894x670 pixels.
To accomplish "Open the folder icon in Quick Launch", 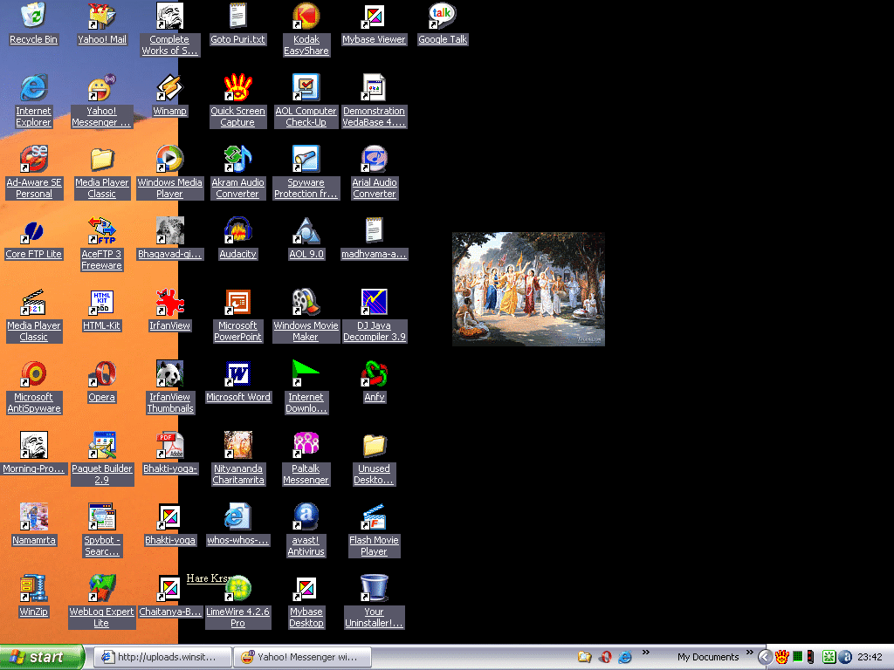I will click(584, 657).
